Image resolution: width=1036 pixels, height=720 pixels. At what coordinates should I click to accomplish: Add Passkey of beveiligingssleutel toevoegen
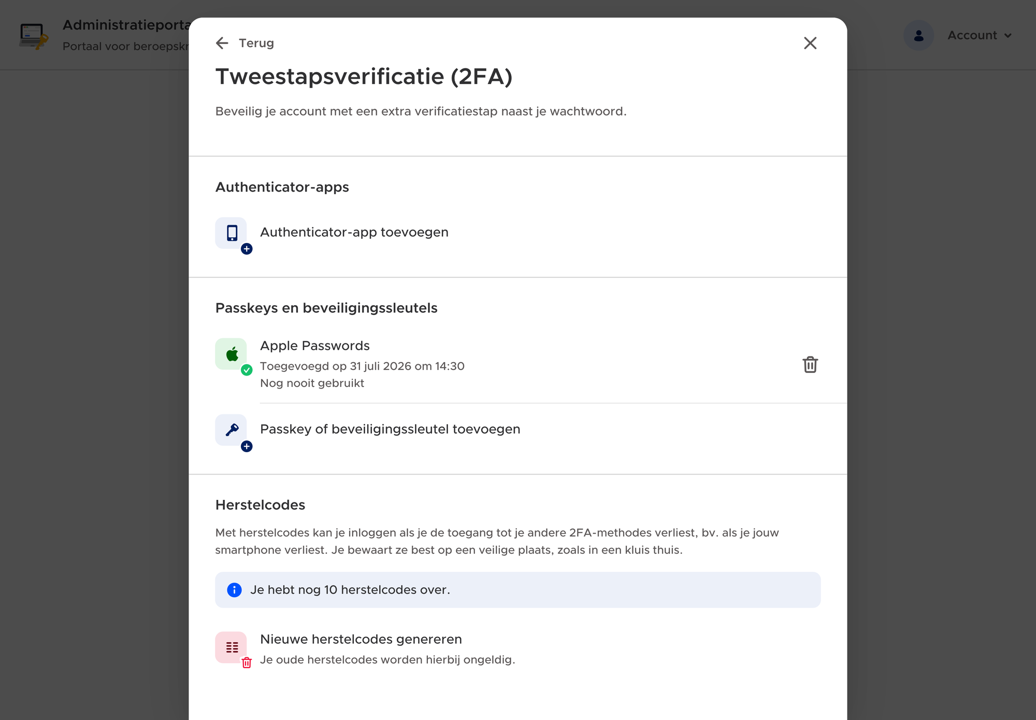[390, 429]
